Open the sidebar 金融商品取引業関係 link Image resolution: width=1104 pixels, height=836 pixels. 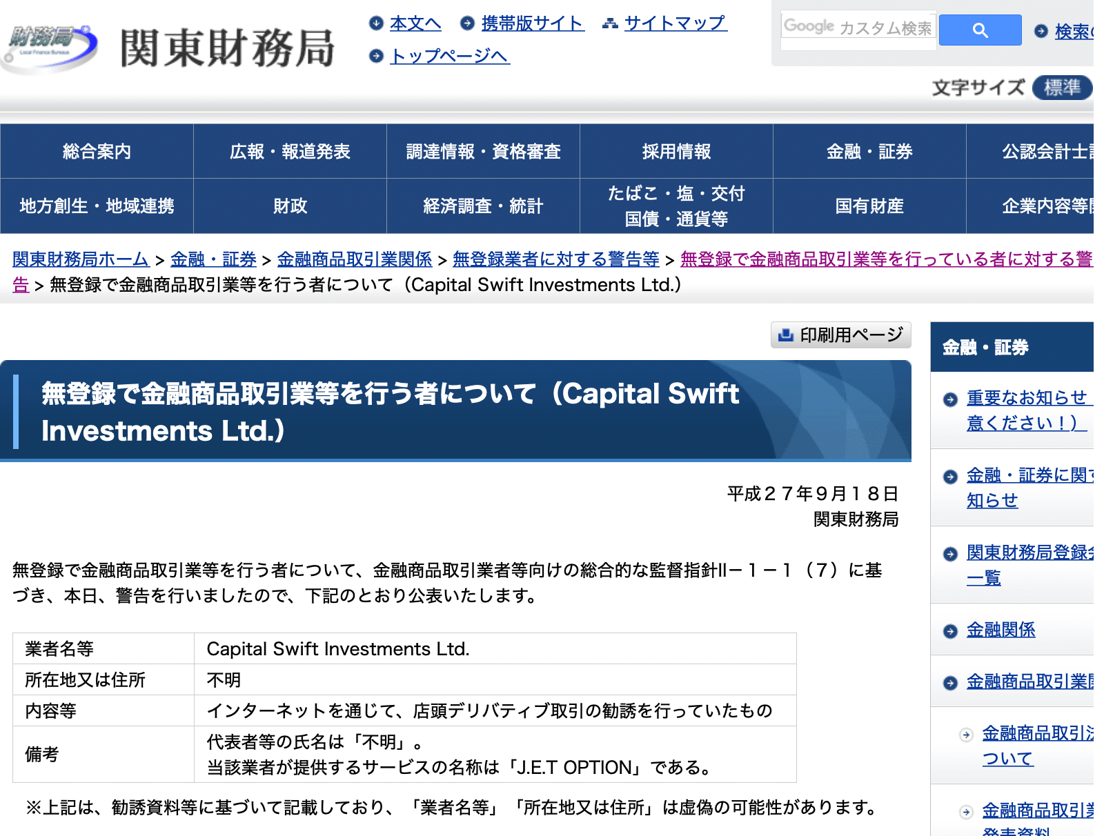1030,681
